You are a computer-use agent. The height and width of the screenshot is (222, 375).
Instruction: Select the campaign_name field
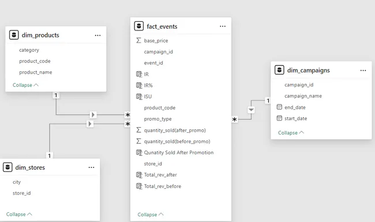click(303, 96)
